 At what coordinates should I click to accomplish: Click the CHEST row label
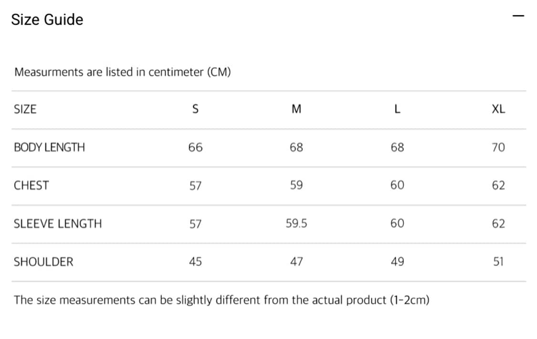(32, 185)
